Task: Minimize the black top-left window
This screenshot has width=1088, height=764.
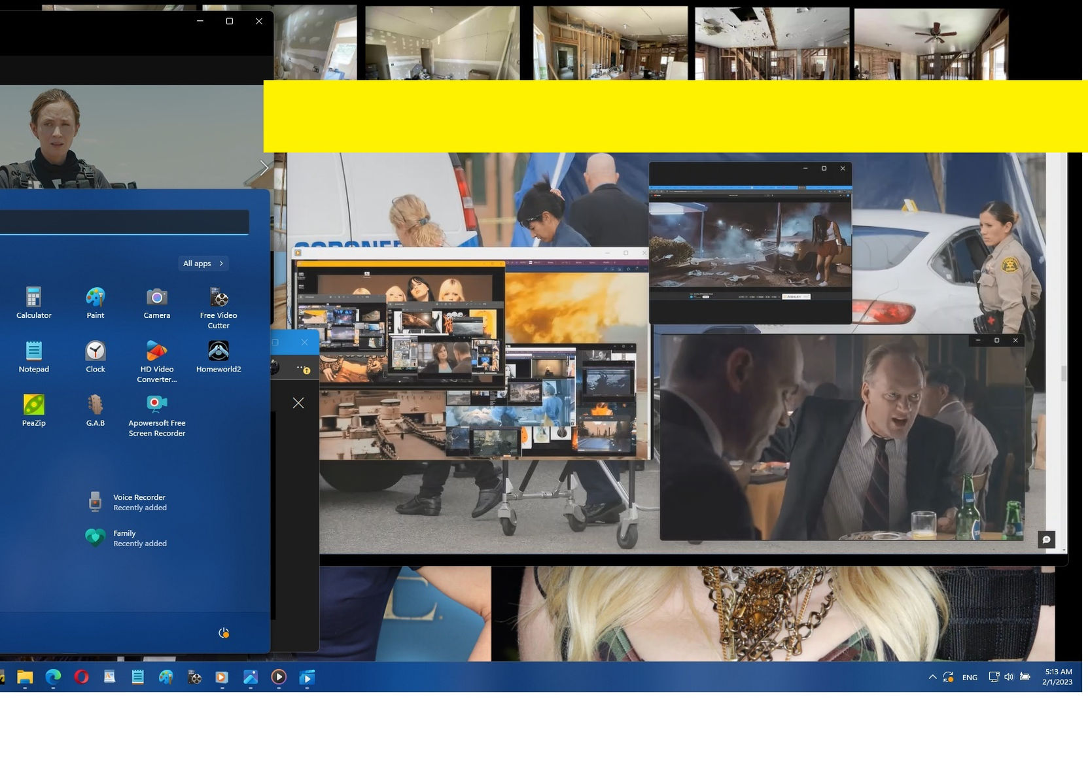Action: pyautogui.click(x=200, y=21)
